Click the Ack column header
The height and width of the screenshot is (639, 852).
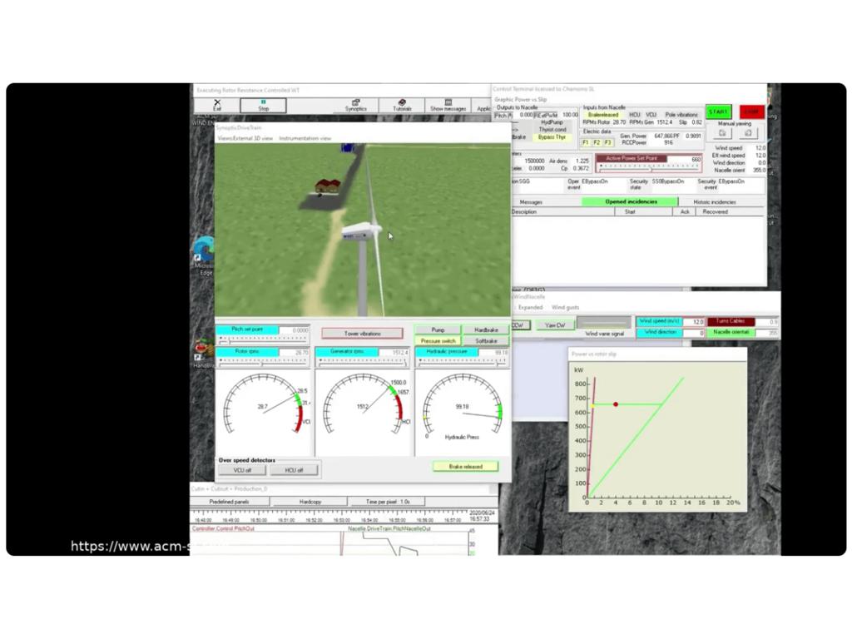tap(685, 212)
